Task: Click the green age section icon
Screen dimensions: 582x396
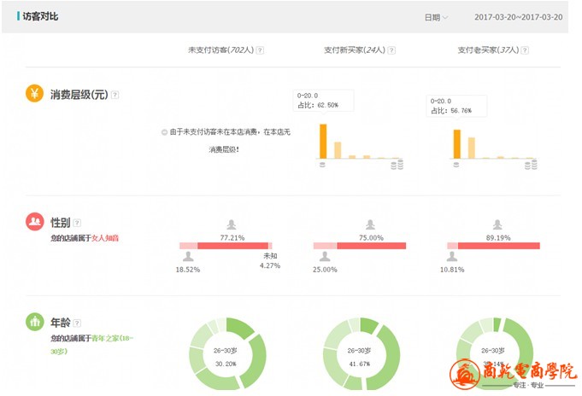Action: (x=34, y=323)
